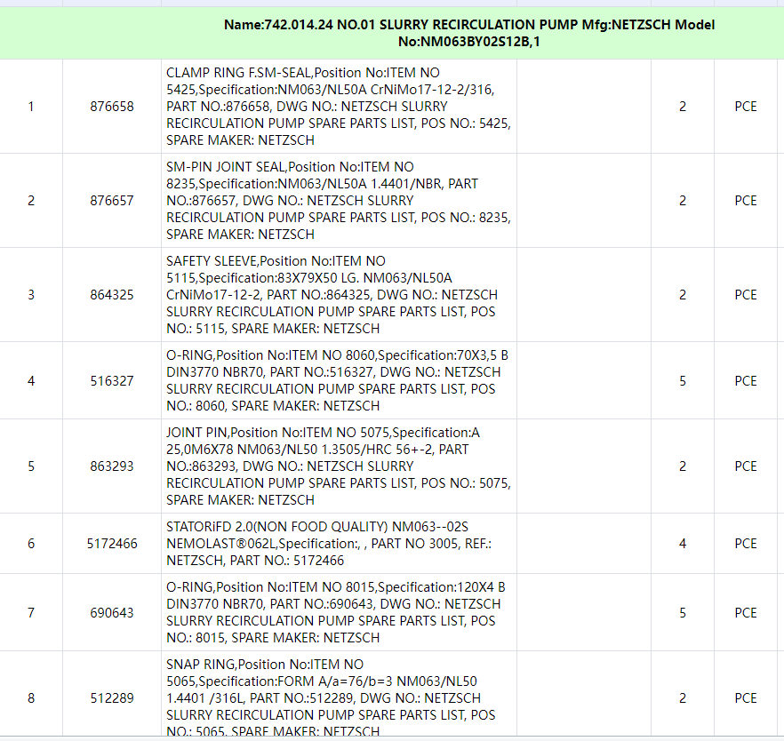
Task: Click the STATORiFD 2.0 description cell
Action: [x=339, y=544]
